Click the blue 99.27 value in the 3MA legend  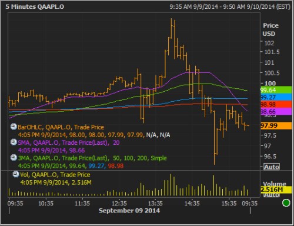(96, 166)
